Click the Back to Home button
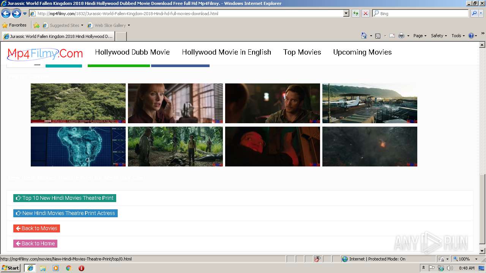Screen dimensions: 486x273 35,243
